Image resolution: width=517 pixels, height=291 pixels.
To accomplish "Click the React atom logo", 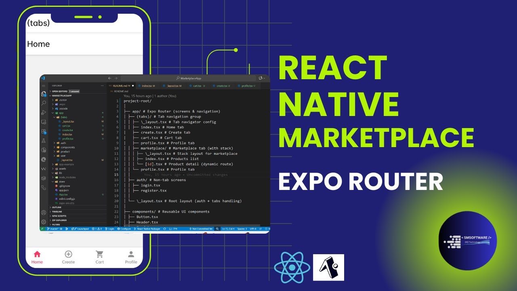I will 292,268.
